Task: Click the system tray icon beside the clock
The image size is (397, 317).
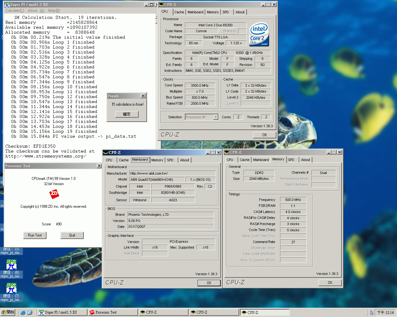Action: pyautogui.click(x=371, y=312)
